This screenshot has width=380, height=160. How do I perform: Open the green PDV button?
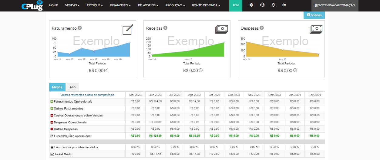tap(236, 5)
